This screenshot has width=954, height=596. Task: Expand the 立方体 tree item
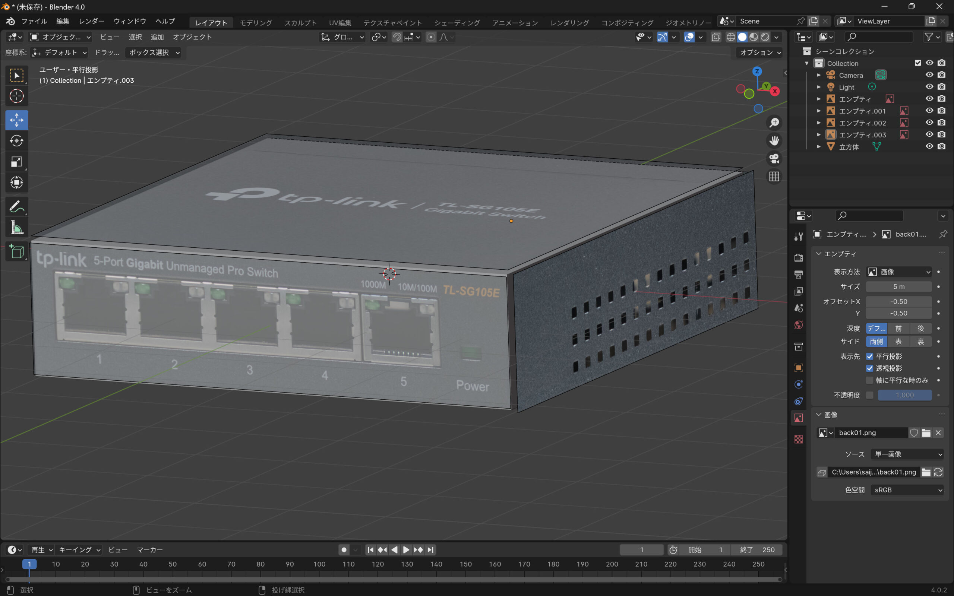819,147
